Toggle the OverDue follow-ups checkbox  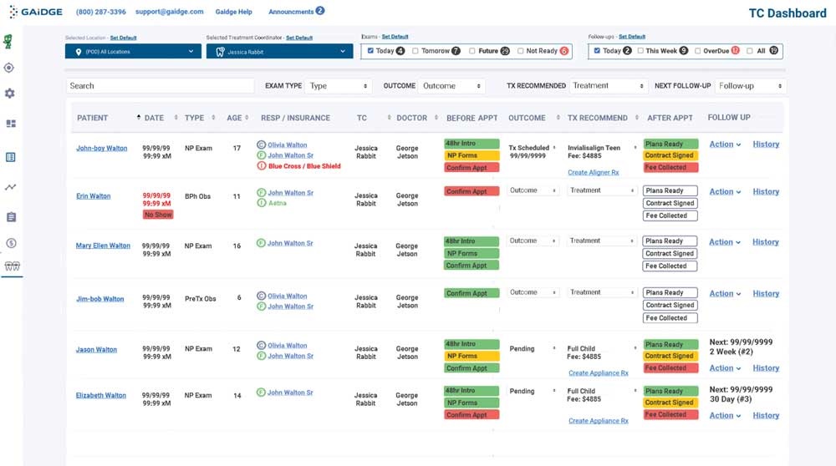(x=697, y=51)
